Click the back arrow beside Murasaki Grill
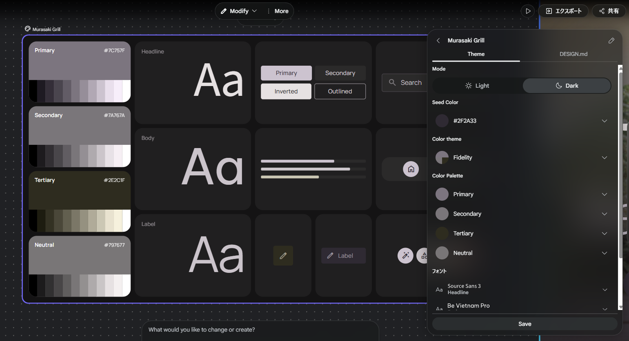Image resolution: width=629 pixels, height=341 pixels. pos(438,40)
